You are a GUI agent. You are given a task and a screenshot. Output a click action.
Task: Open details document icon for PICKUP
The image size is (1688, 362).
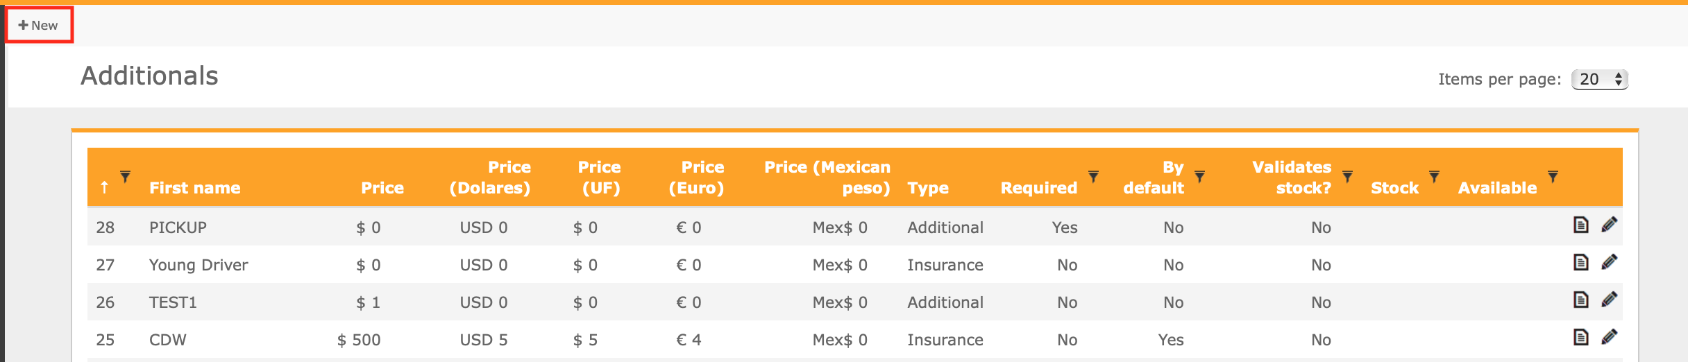(x=1580, y=225)
